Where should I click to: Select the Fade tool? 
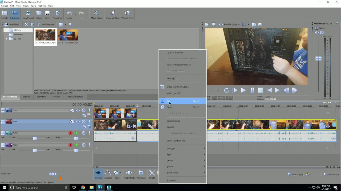pyautogui.click(x=117, y=175)
